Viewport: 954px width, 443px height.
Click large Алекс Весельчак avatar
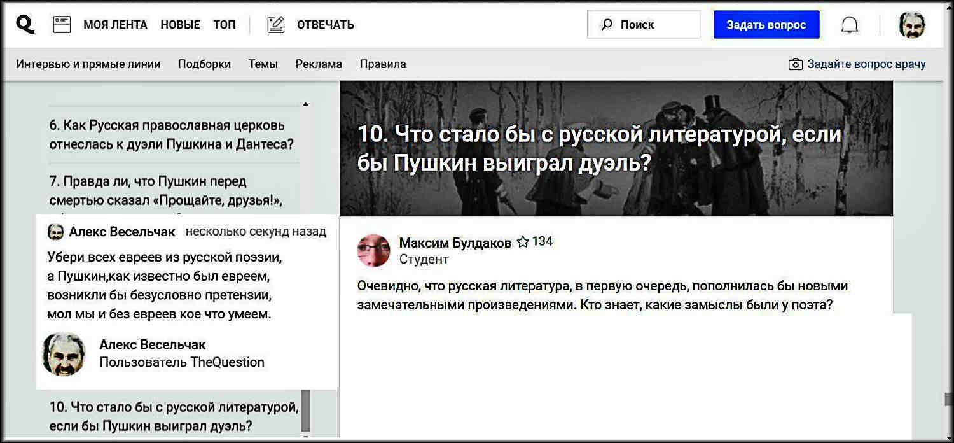pos(64,354)
